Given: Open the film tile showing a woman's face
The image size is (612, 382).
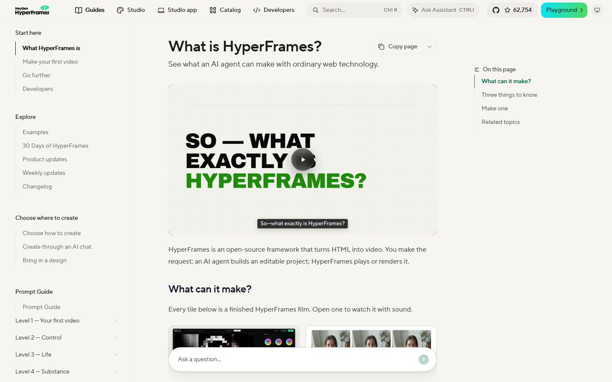Looking at the screenshot, I should 371,337.
